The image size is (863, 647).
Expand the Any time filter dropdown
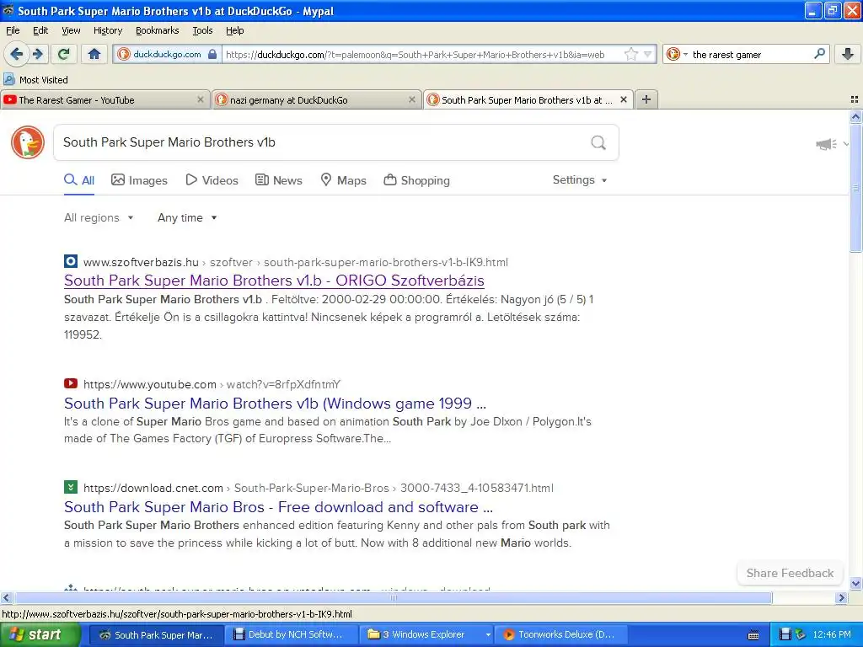pyautogui.click(x=188, y=218)
